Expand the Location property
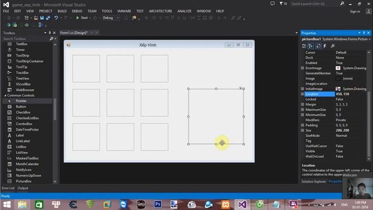373x210 pixels. (x=302, y=94)
